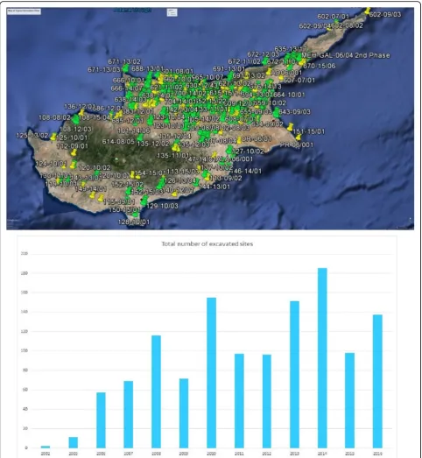Select the map label 149-14/01
Image resolution: width=422 pixels, height=458 pixels.
(91, 188)
